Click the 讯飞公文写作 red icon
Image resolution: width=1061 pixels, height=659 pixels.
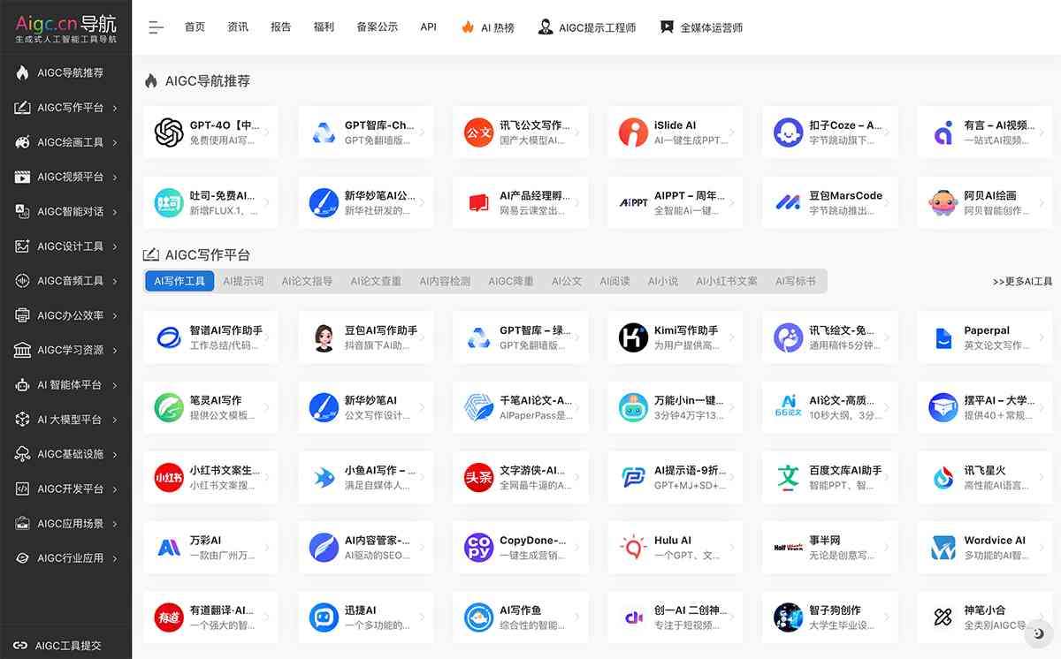click(478, 133)
